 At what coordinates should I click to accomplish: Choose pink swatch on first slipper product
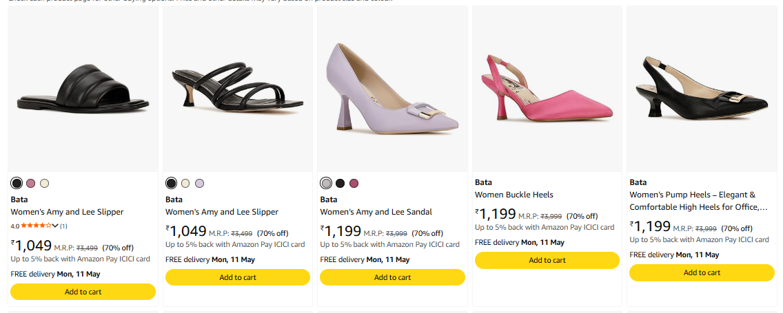pyautogui.click(x=31, y=184)
